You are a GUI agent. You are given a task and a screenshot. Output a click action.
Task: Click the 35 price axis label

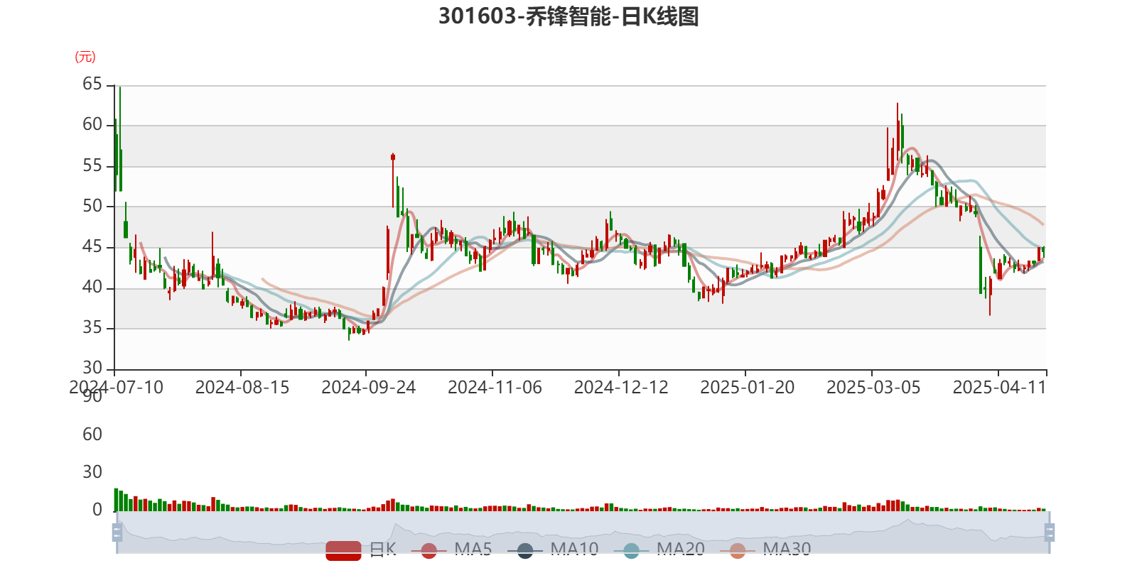(x=92, y=328)
